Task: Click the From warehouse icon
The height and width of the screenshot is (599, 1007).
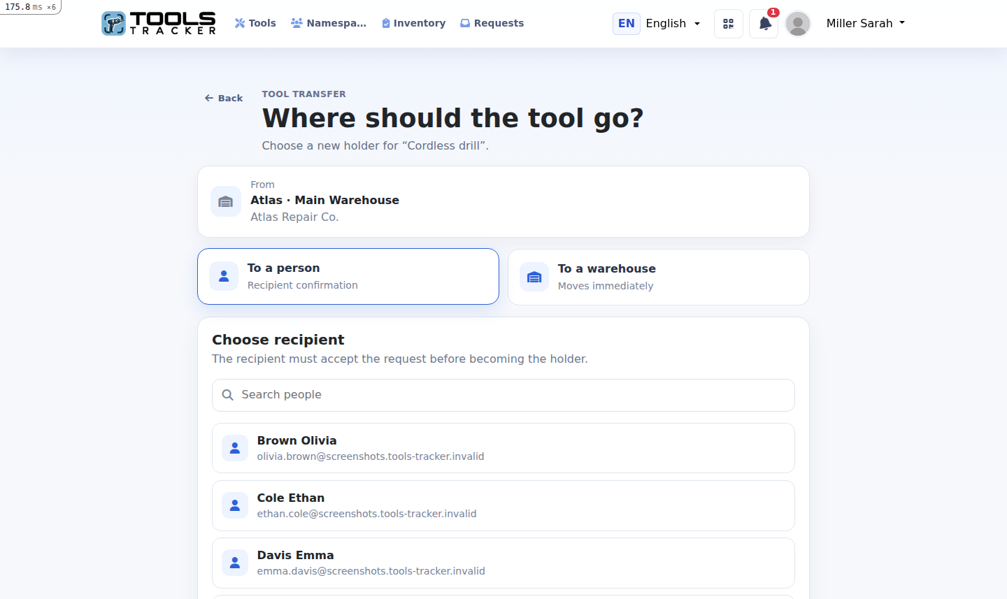Action: pos(226,201)
